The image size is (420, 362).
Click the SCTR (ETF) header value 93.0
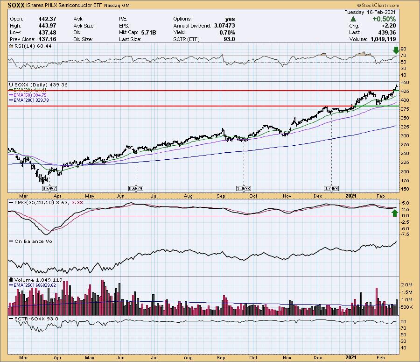229,39
